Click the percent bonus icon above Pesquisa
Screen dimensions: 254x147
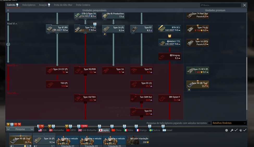(19, 125)
